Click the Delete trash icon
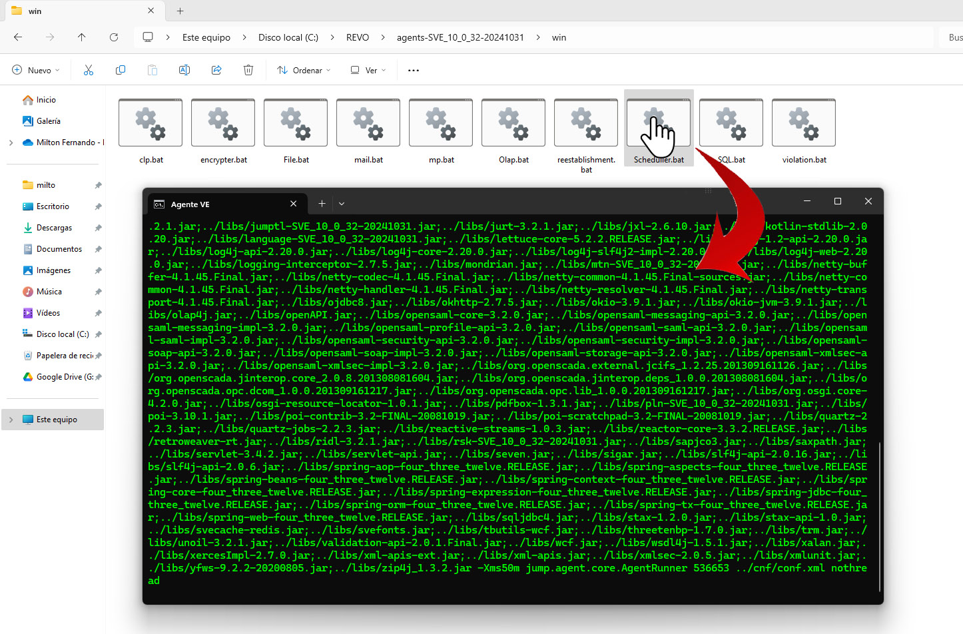Image resolution: width=963 pixels, height=634 pixels. pos(248,70)
